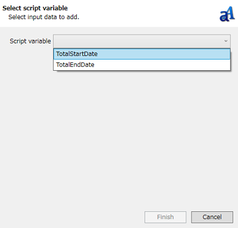Click the greyed-out Finish button
The image size is (238, 228).
[165, 217]
